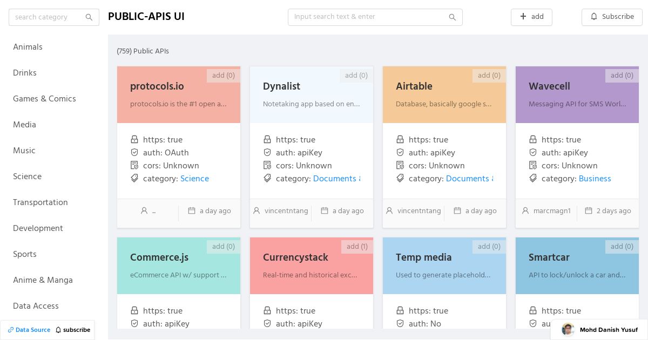Click Mohd Danish Yusuf avatar image
This screenshot has height=340, width=648.
(x=568, y=329)
